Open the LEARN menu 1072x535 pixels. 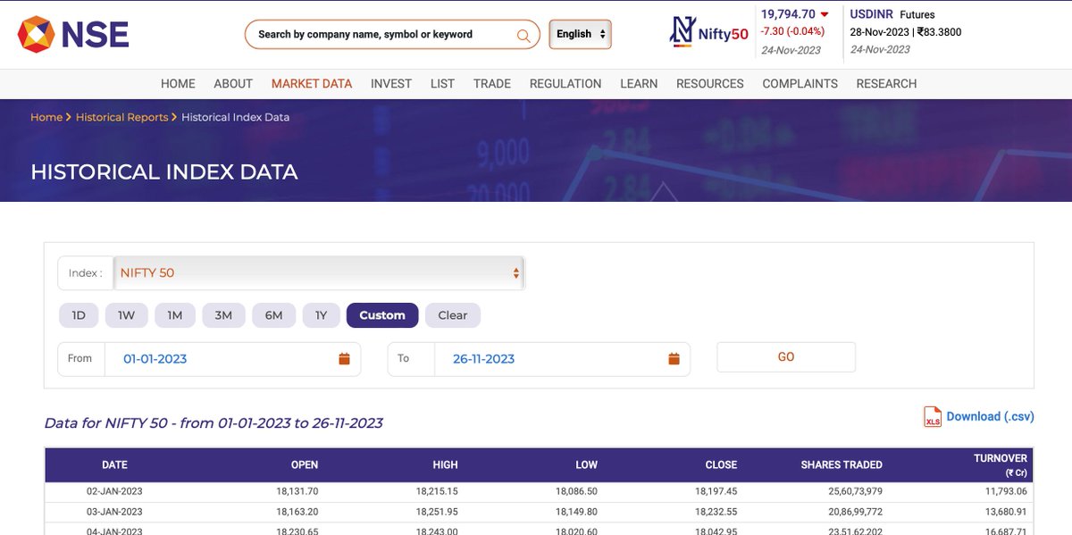(x=639, y=84)
